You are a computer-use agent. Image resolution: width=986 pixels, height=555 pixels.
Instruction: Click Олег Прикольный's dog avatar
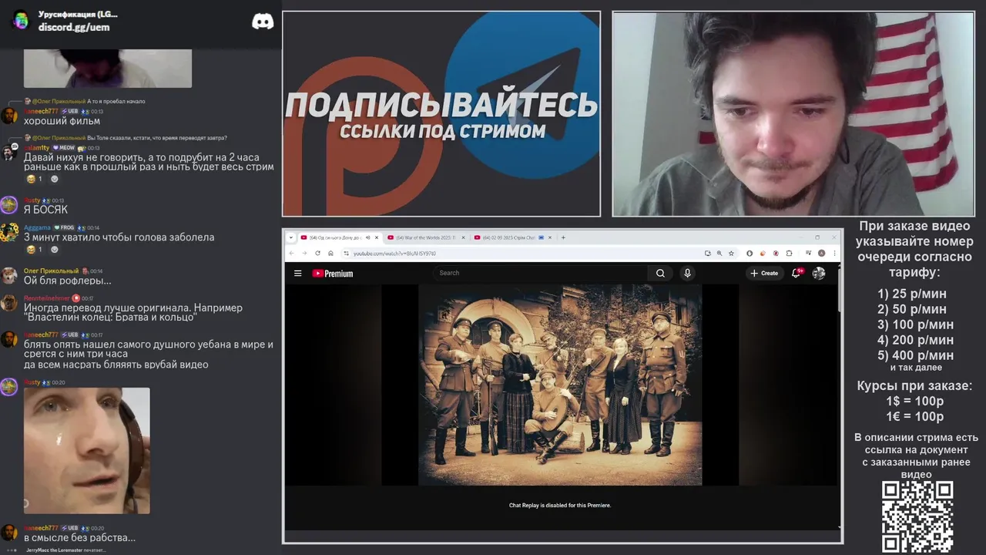click(x=8, y=276)
